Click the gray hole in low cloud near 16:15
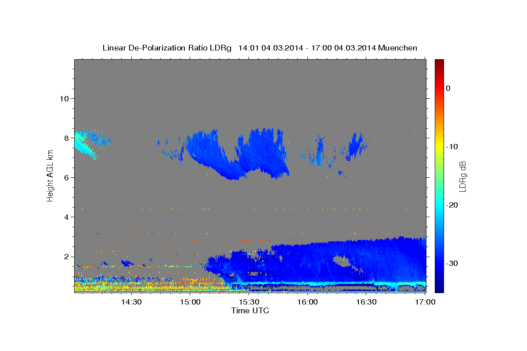Image resolution: width=527 pixels, height=351 pixels. coord(342,261)
